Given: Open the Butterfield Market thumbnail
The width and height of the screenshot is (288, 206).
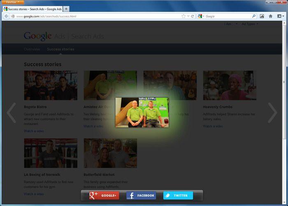Looking at the screenshot, I should click(x=110, y=153).
